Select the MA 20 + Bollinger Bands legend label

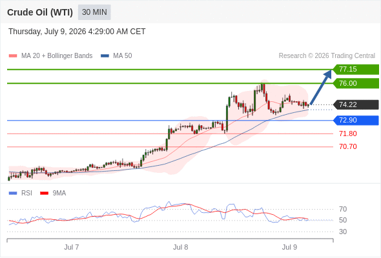57,56
